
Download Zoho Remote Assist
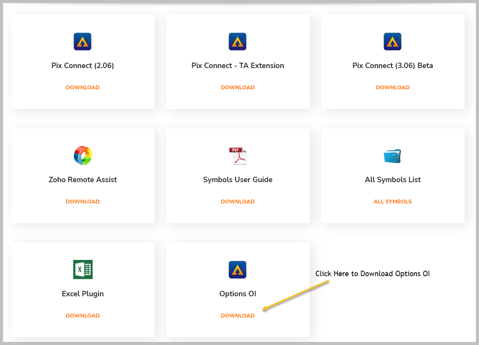tap(83, 202)
